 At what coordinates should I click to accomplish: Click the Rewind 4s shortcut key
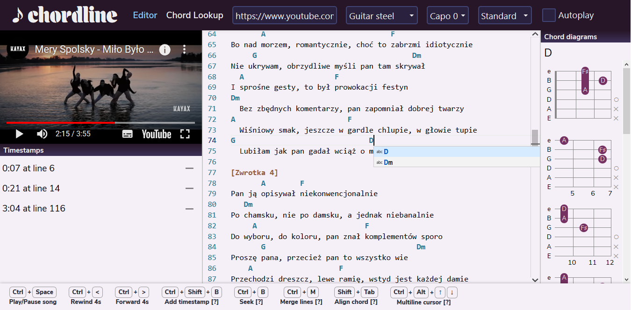click(x=97, y=292)
